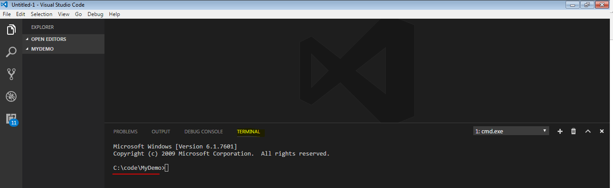Select the Terminal tab

click(x=248, y=132)
